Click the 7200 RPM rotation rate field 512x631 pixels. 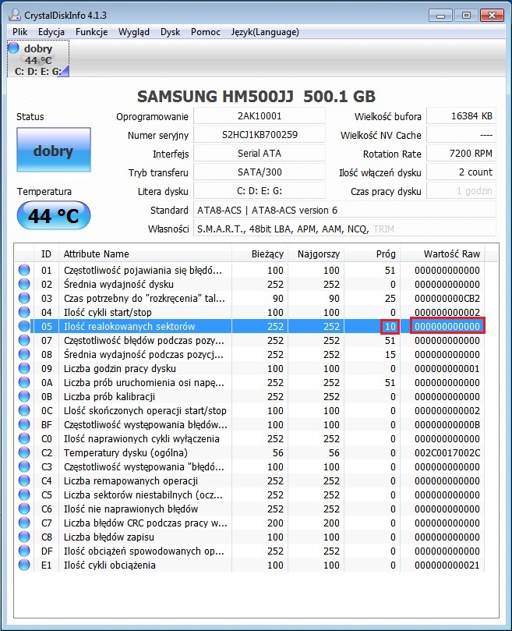[x=461, y=154]
